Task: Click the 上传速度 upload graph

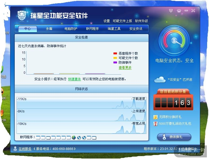Action: click(x=81, y=115)
